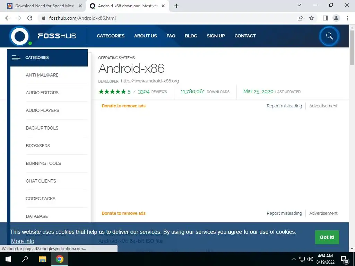
Task: Open the Chrome three-dot menu
Action: pyautogui.click(x=347, y=18)
